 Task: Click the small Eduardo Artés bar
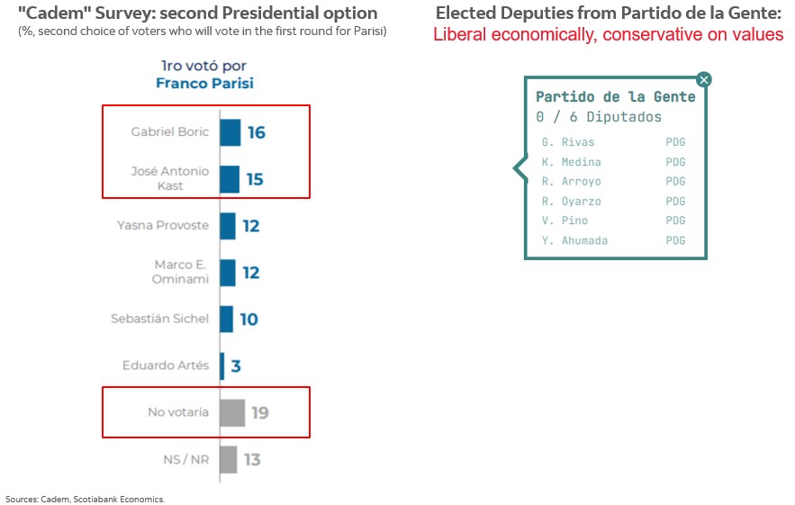(x=222, y=365)
